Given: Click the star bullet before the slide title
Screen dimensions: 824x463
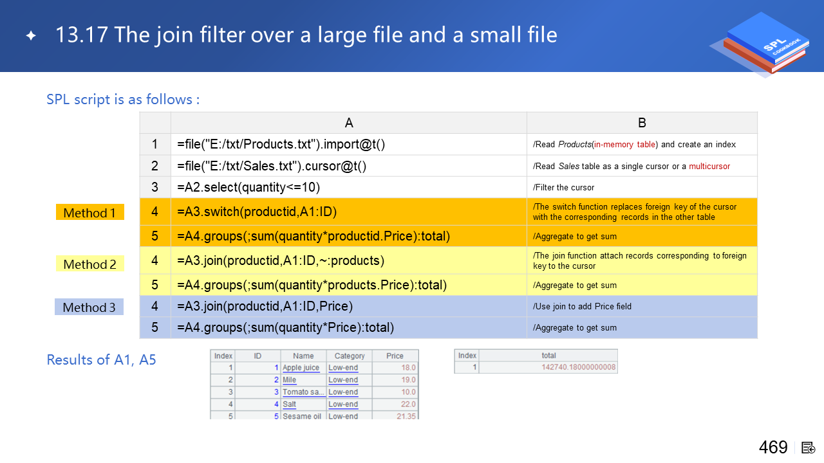Looking at the screenshot, I should point(31,35).
